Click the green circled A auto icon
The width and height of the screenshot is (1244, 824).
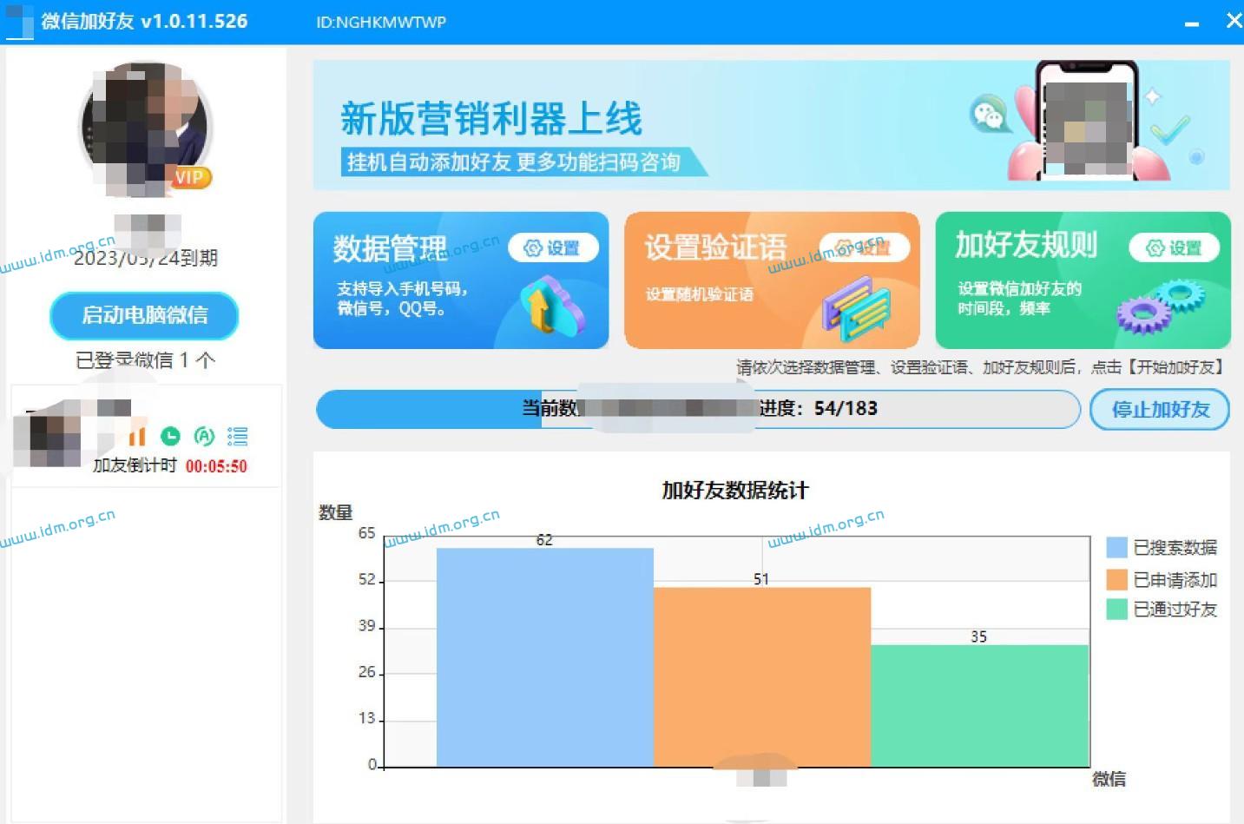coord(204,436)
